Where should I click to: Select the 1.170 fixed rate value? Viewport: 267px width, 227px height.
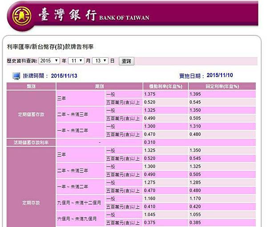(x=195, y=198)
